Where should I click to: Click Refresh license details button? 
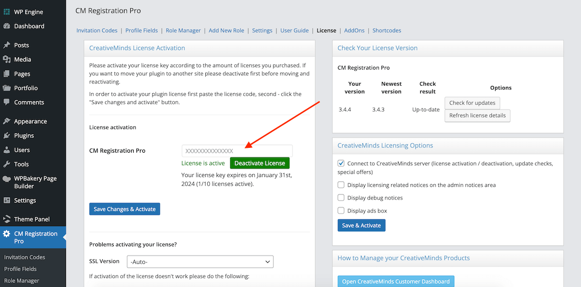pyautogui.click(x=477, y=115)
